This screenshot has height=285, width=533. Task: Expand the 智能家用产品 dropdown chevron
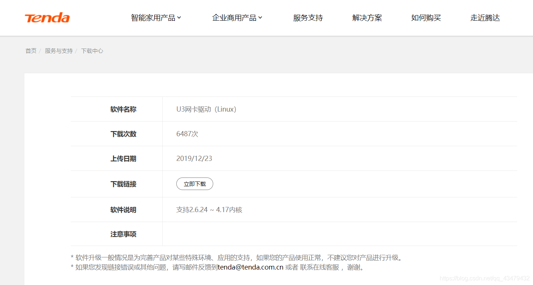tap(179, 18)
